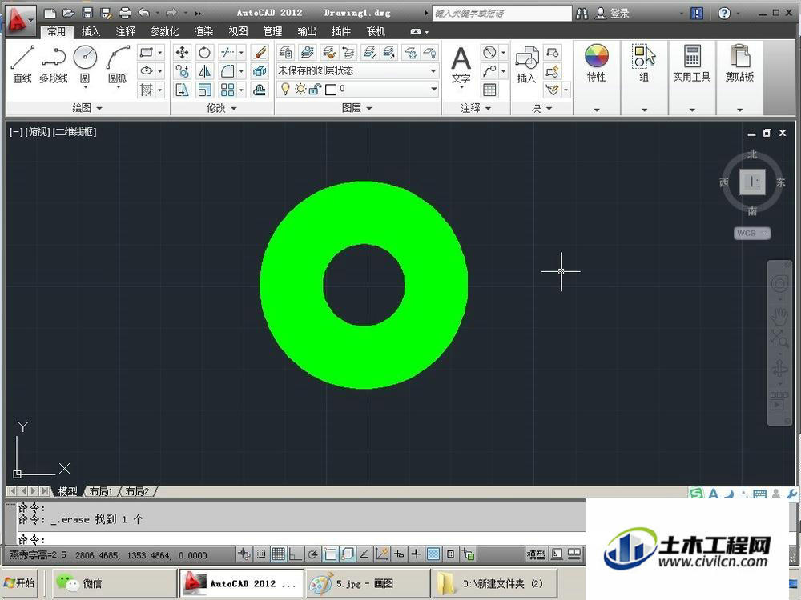Image resolution: width=801 pixels, height=600 pixels.
Task: Expand the Modify (修改) panel
Action: (222, 108)
